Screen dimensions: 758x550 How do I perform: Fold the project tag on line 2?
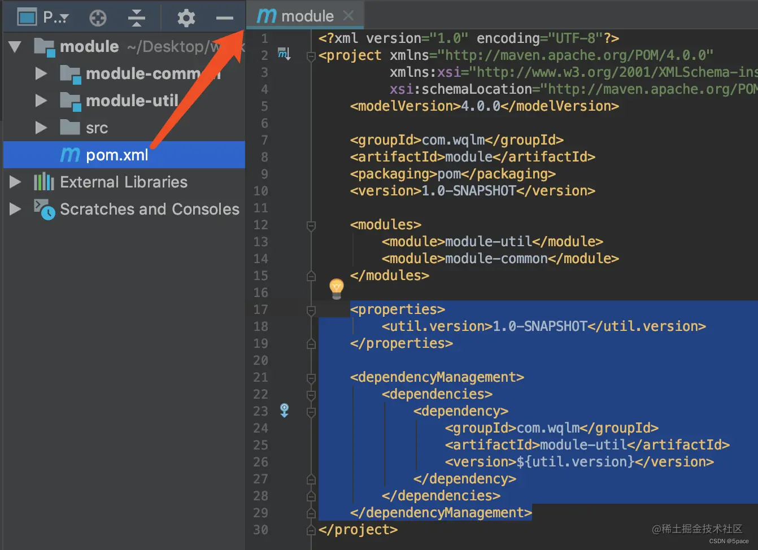point(311,56)
